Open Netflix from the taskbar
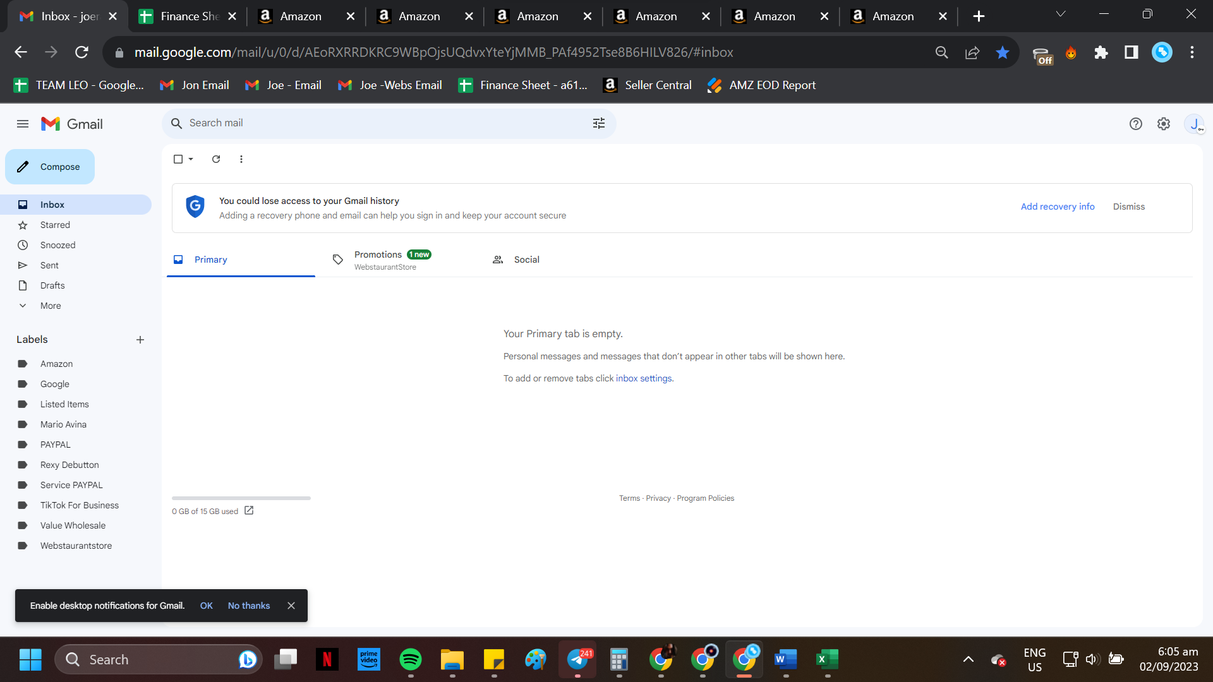 327,659
